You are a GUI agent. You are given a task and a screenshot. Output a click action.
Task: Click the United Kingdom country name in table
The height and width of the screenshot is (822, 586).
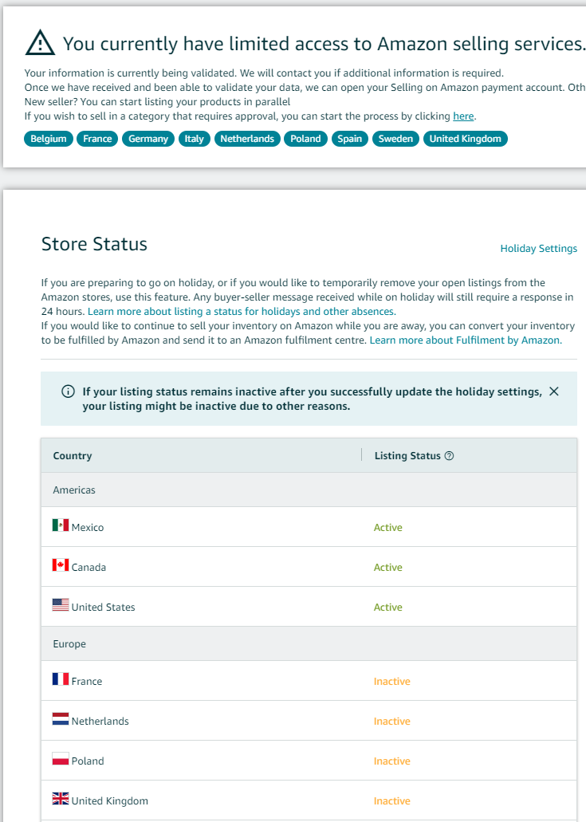click(x=110, y=801)
